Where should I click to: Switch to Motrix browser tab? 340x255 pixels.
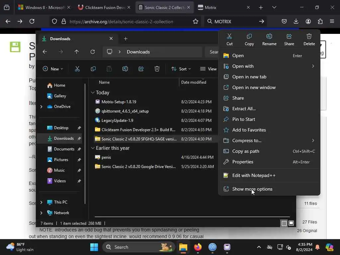pos(224,8)
